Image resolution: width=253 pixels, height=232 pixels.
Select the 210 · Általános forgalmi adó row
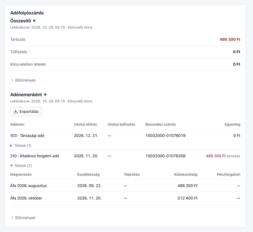pos(125,156)
